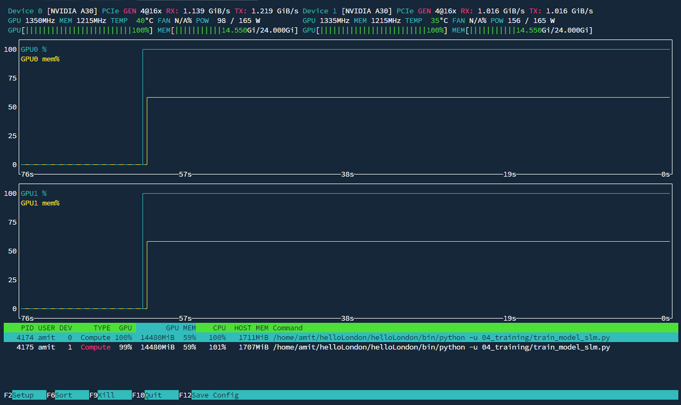The height and width of the screenshot is (405, 681).
Task: Click the Device 1 header label
Action: pos(319,10)
